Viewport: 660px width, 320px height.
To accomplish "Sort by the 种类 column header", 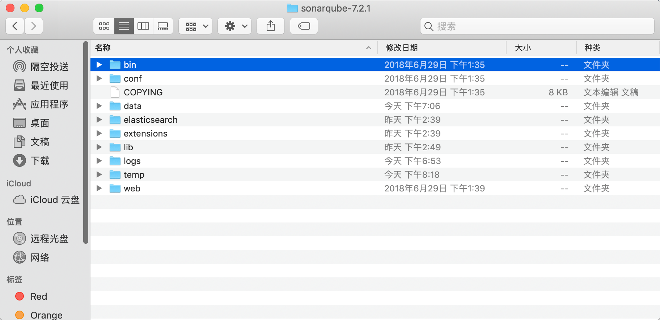I will point(618,48).
